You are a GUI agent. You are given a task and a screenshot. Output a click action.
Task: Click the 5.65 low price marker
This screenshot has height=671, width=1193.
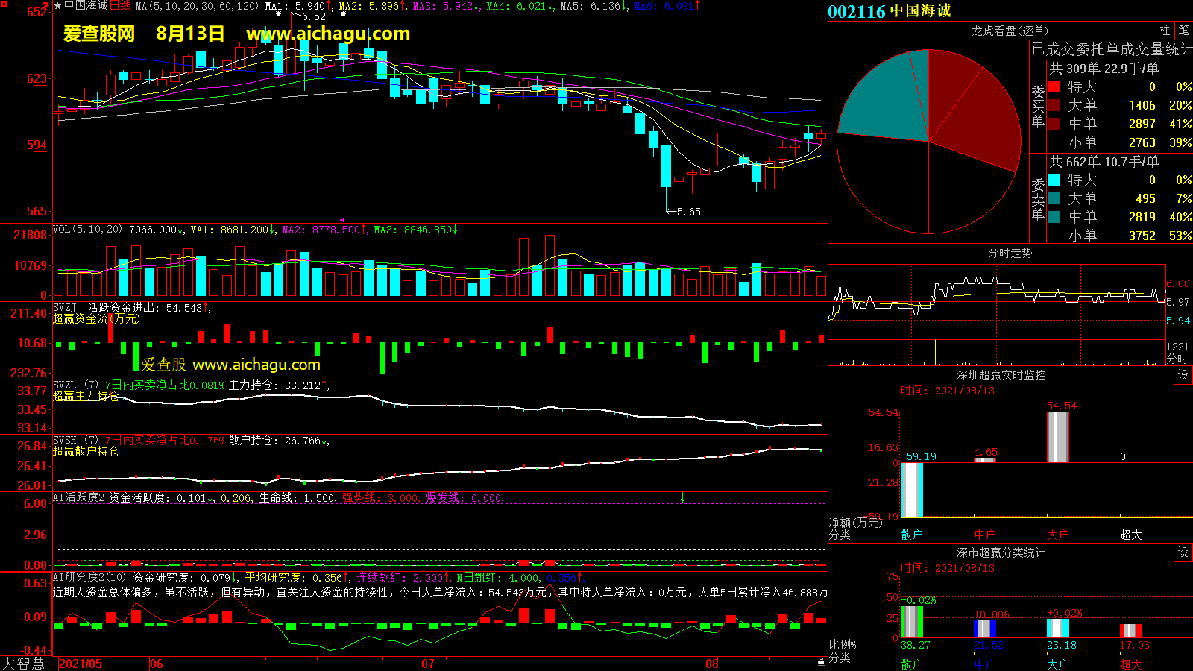tap(687, 212)
